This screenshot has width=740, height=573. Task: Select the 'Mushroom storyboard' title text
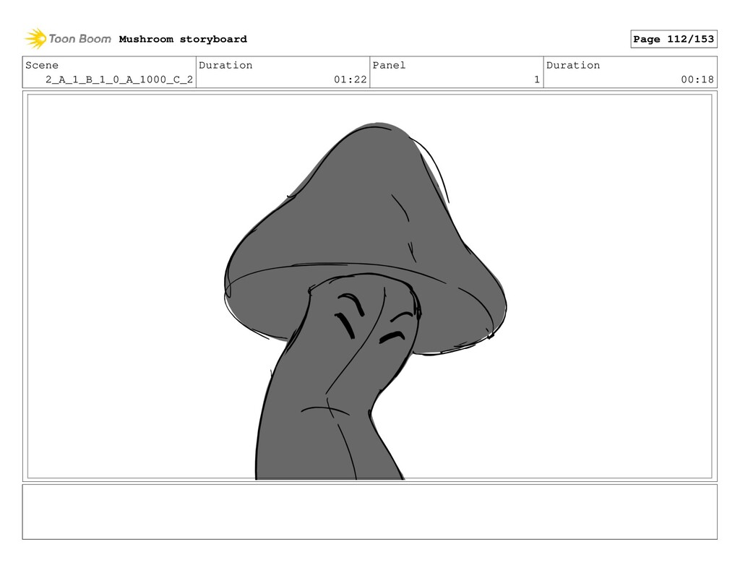pos(183,39)
